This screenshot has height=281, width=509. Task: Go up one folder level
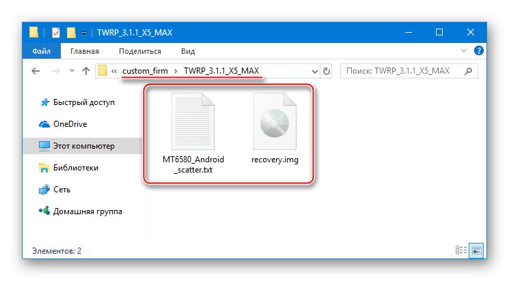point(86,71)
